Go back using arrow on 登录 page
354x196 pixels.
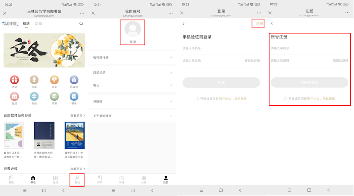pos(184,23)
